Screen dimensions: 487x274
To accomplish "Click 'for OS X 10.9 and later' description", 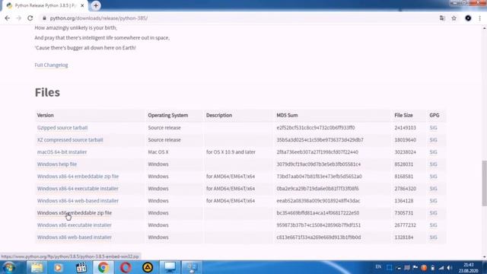I will (231, 152).
